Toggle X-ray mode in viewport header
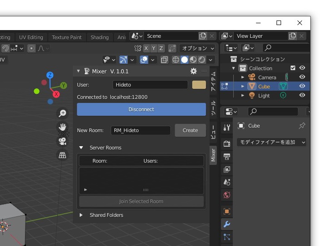 (164, 60)
